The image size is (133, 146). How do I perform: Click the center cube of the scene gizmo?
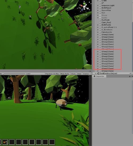(85, 7)
